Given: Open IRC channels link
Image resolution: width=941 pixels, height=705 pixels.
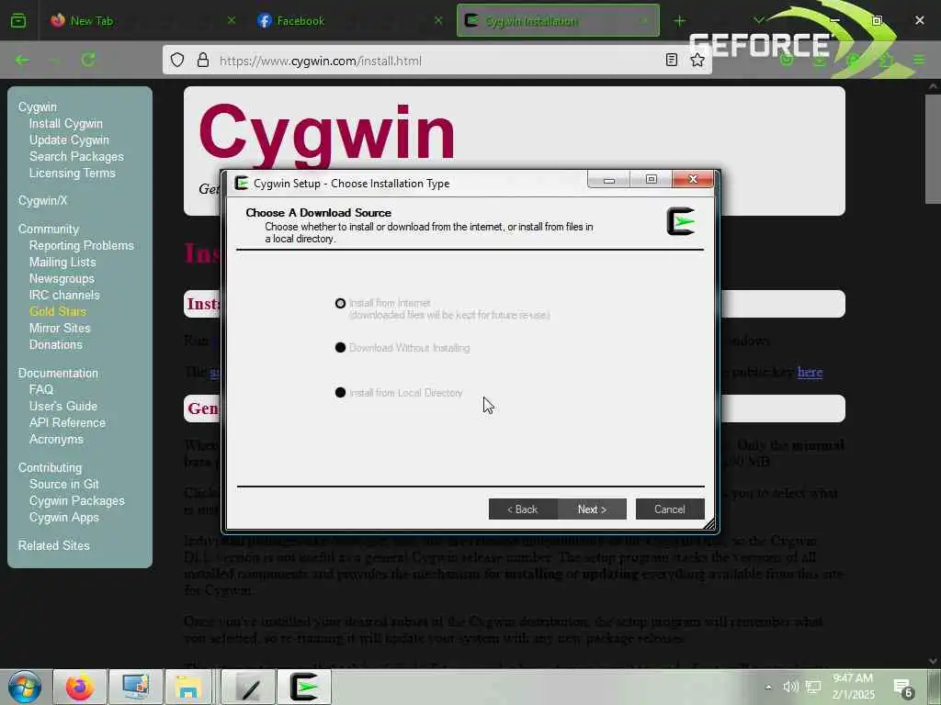Looking at the screenshot, I should point(64,295).
